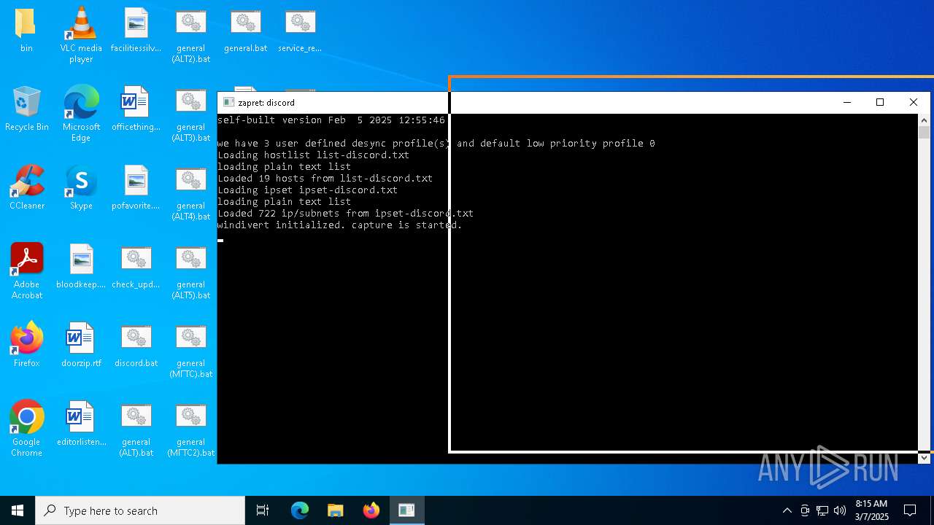Open Edge from the taskbar
Image resolution: width=934 pixels, height=525 pixels.
pos(300,510)
